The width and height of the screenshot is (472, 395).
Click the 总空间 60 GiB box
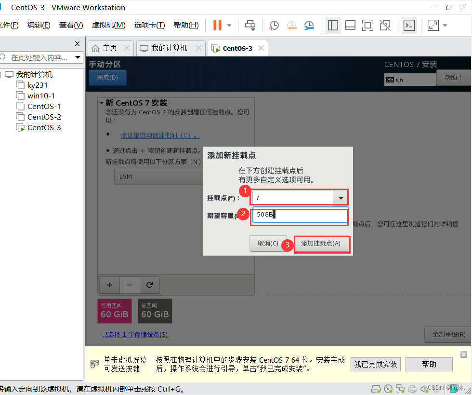[155, 311]
